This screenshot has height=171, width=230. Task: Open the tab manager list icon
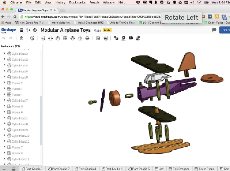(14, 169)
